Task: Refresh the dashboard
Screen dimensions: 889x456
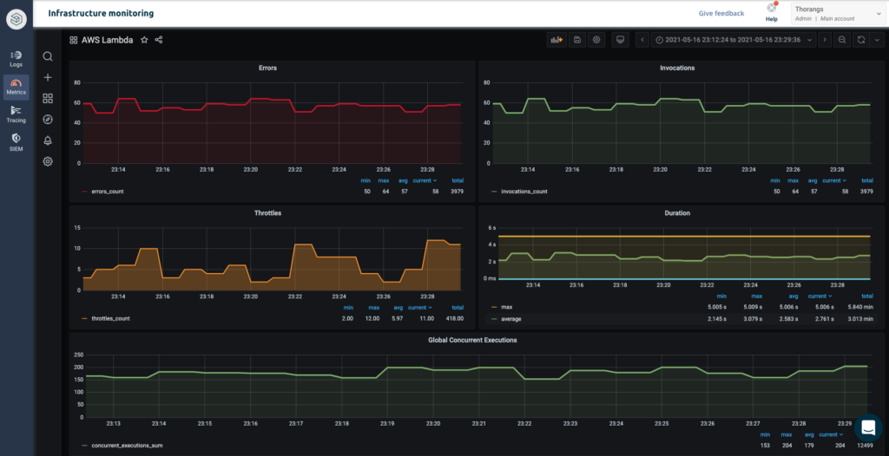Action: (861, 40)
